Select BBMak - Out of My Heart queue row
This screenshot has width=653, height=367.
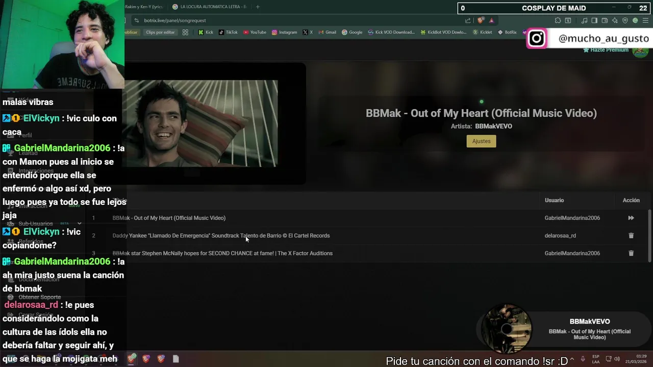pos(367,218)
